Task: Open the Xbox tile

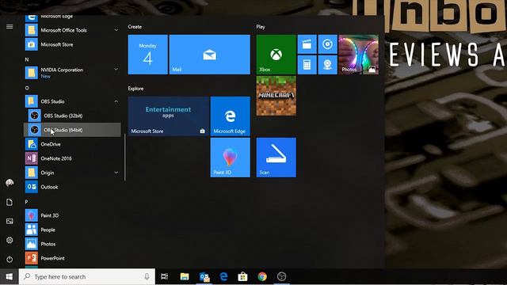Action: coord(276,55)
